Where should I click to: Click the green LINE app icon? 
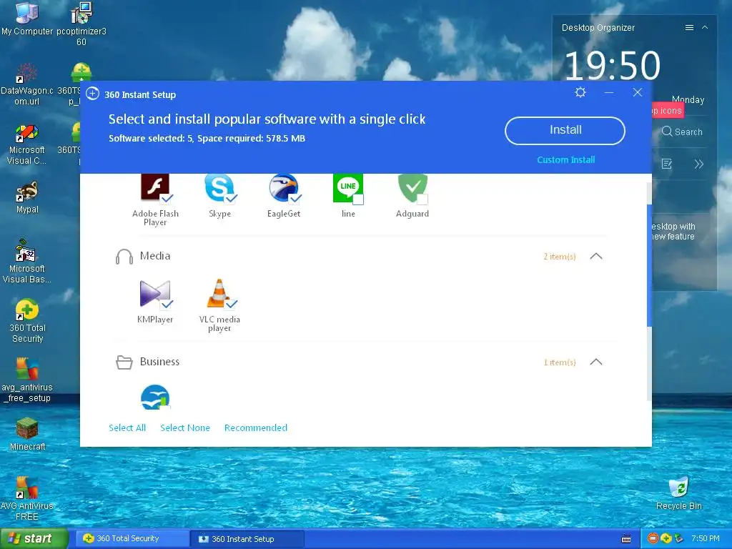tap(348, 187)
